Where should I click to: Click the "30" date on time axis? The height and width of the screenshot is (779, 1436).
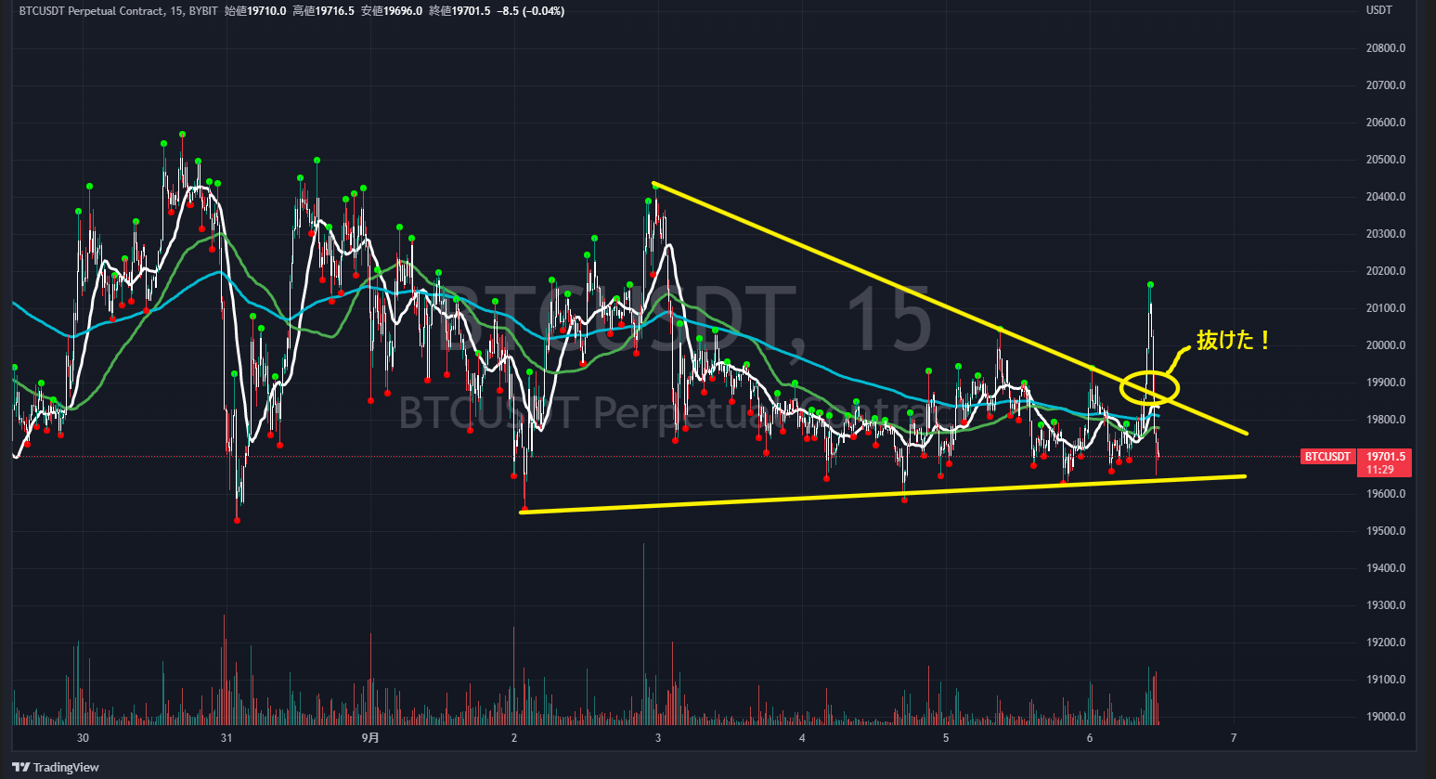(x=83, y=738)
